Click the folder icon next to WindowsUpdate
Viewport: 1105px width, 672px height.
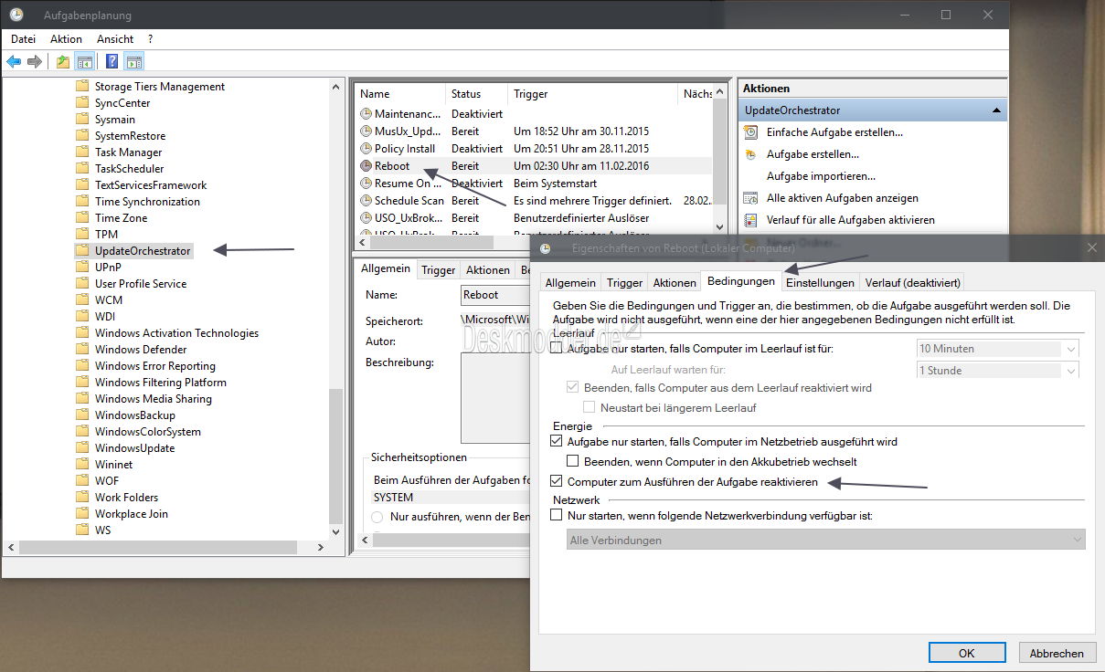tap(82, 448)
